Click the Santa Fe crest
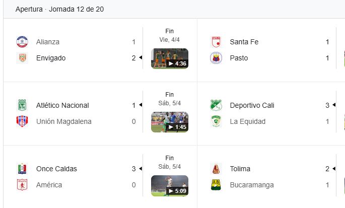The width and height of the screenshot is (345, 208). (x=216, y=42)
